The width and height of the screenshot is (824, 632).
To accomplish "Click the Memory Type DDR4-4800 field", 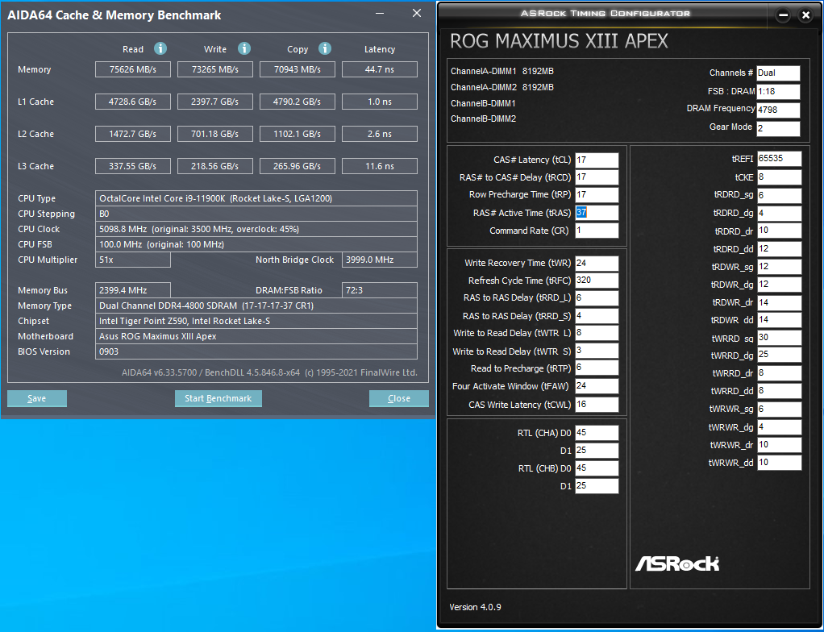I will pos(256,306).
